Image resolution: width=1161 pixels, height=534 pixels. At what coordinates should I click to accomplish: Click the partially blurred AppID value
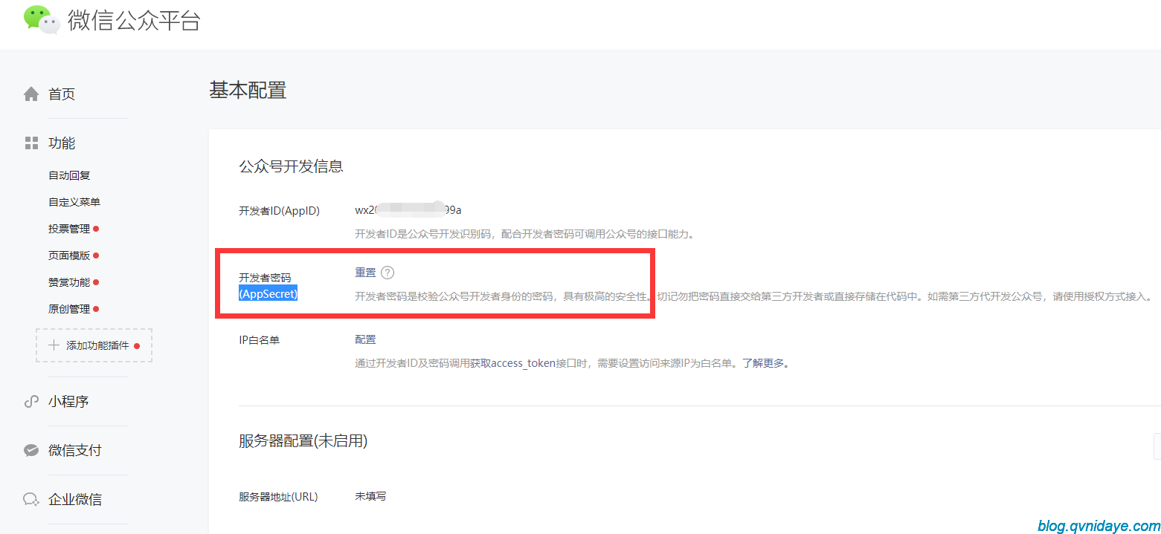point(408,210)
